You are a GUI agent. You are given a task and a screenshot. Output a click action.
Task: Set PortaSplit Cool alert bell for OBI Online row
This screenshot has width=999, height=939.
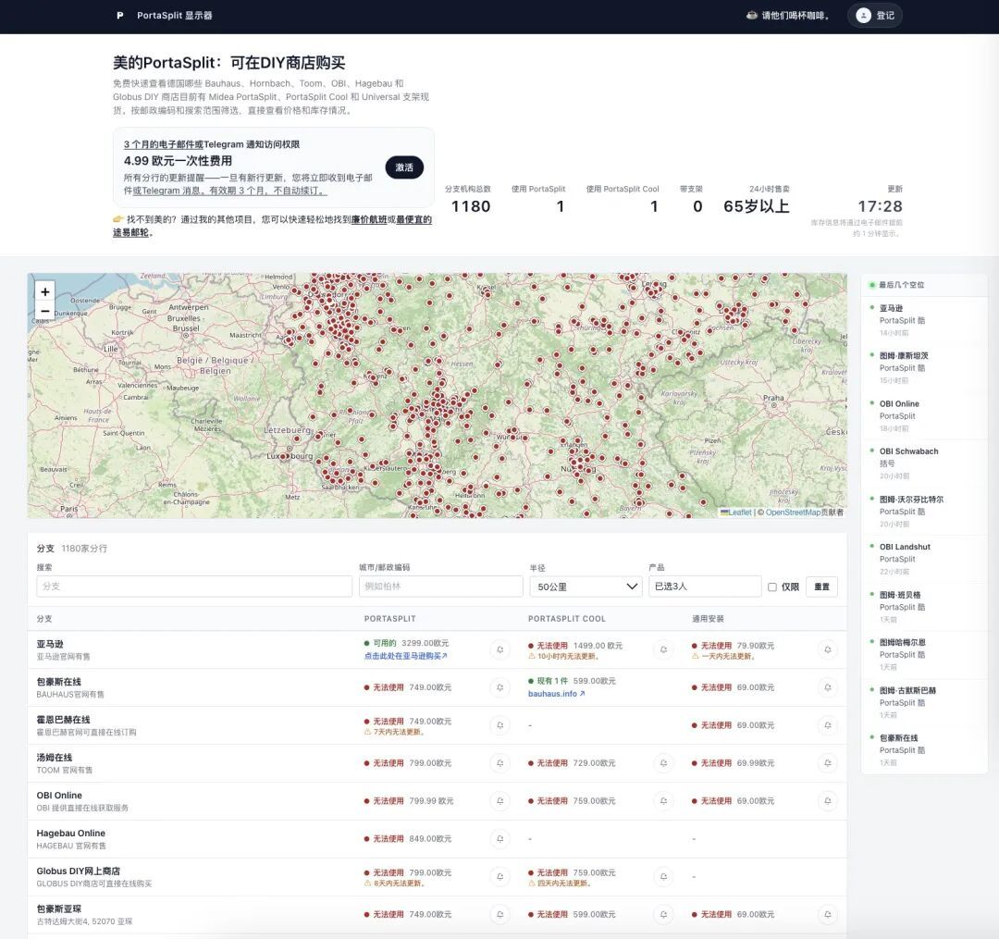click(663, 801)
